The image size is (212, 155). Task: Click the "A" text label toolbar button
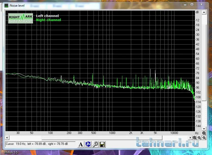pos(81,144)
